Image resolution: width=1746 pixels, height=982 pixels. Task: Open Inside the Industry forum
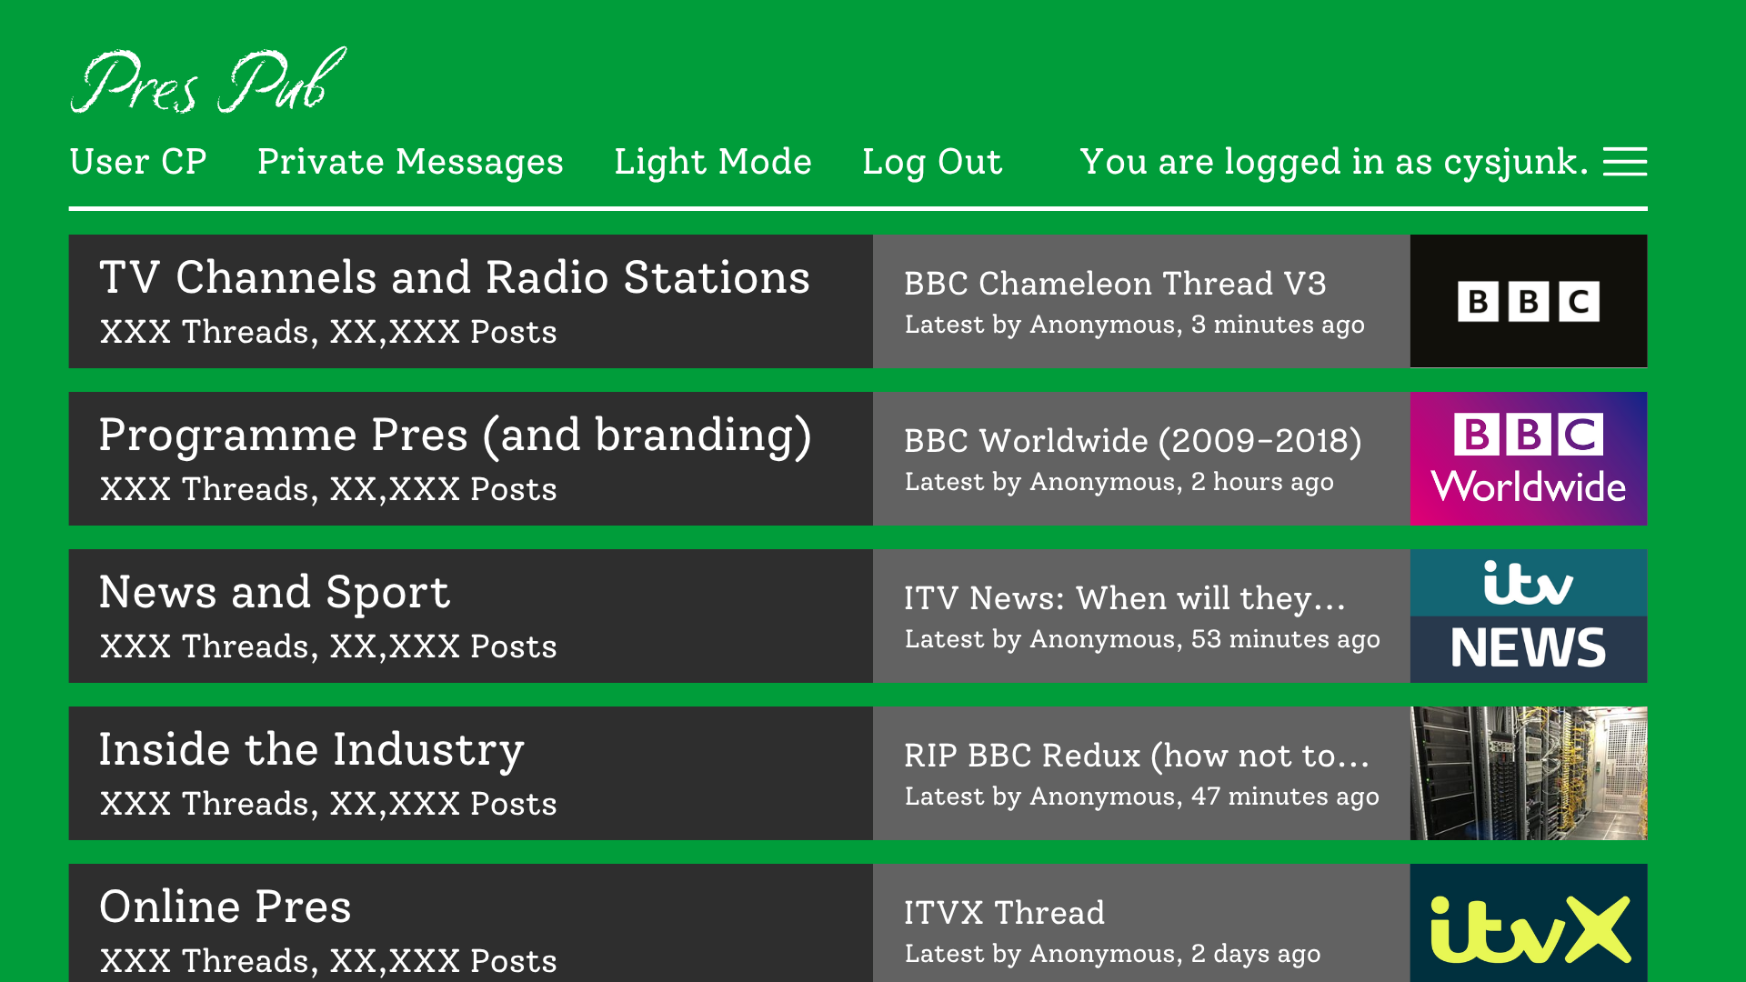[311, 749]
